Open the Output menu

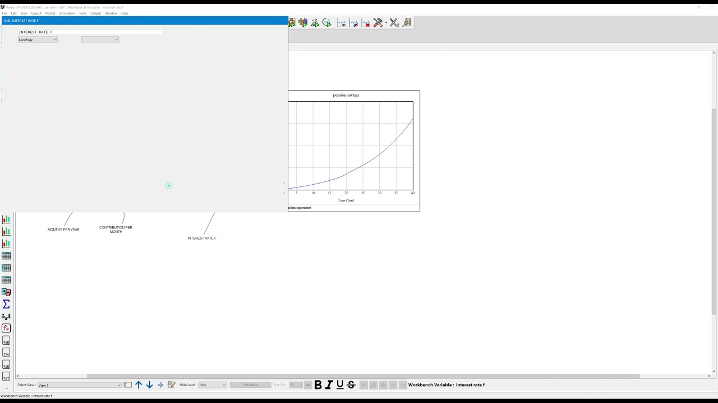coord(95,13)
